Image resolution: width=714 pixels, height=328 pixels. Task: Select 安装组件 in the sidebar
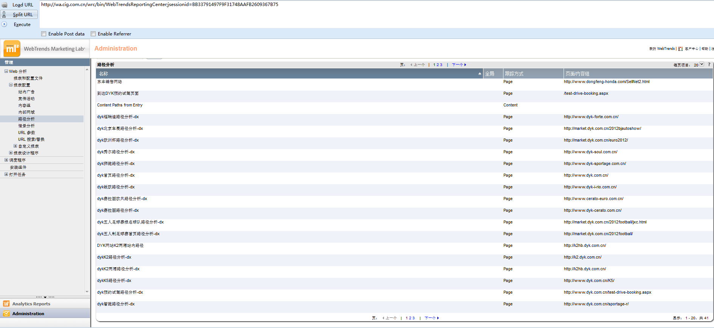(18, 167)
